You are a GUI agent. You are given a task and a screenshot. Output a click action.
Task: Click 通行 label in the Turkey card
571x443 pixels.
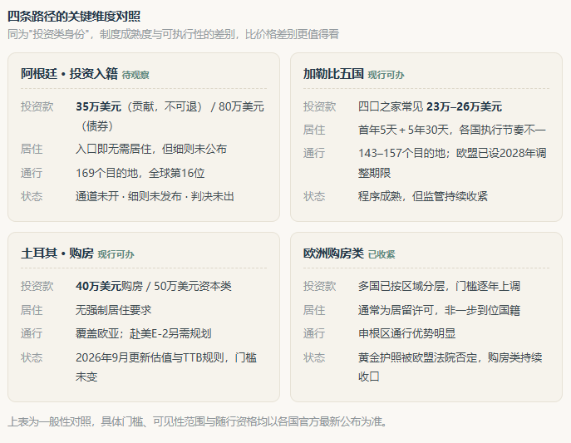coord(32,334)
